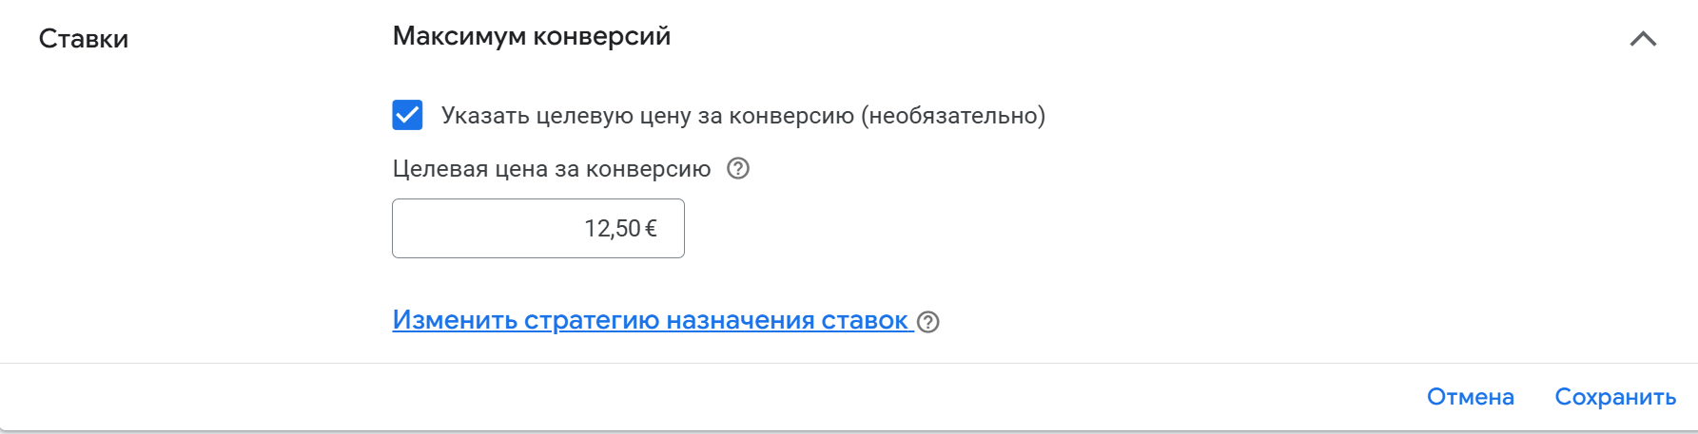Click the 12,50 value in the input
Viewport: 1698px width, 434px height.
point(613,229)
